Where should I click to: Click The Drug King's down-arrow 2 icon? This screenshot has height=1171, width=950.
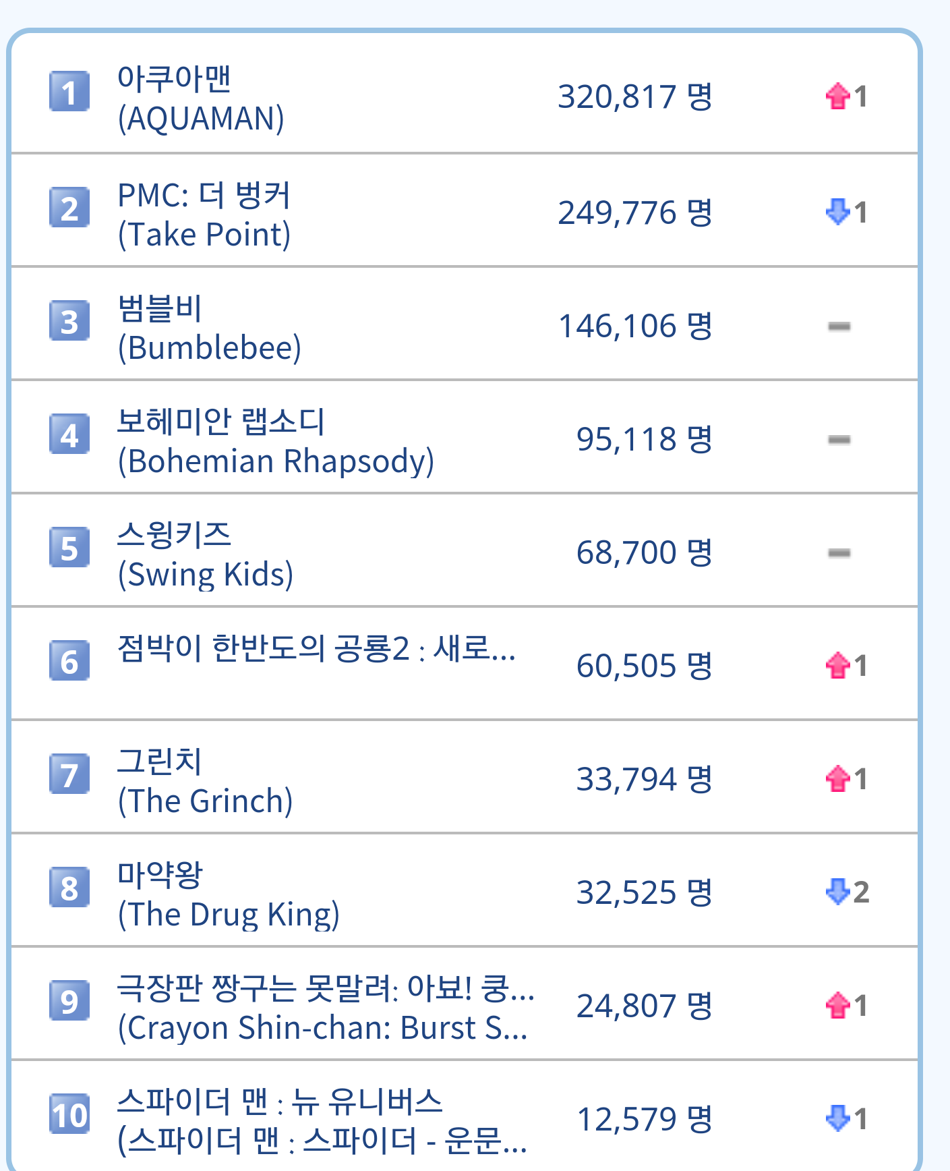tap(838, 892)
